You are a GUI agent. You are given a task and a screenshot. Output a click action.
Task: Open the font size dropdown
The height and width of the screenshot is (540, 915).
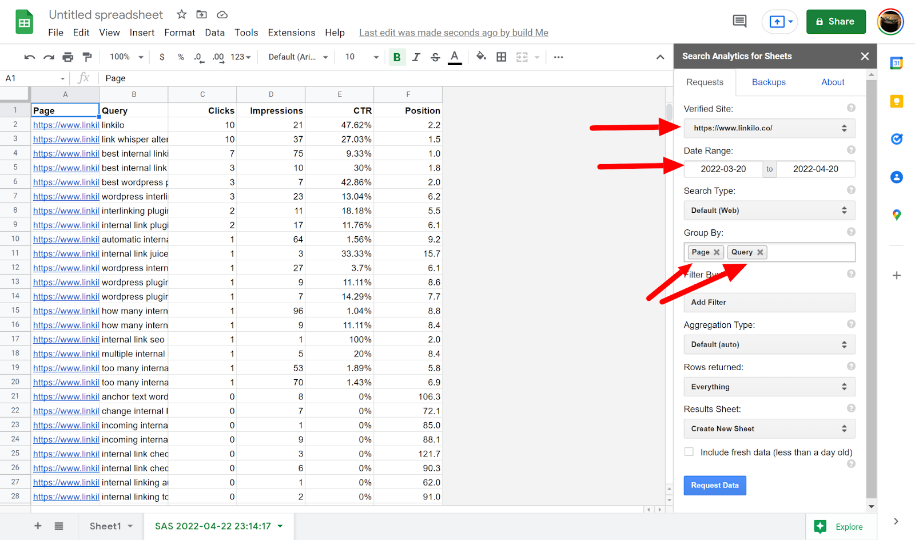pos(362,57)
